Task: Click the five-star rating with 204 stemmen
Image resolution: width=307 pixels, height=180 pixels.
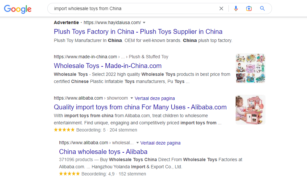Action: [65, 130]
